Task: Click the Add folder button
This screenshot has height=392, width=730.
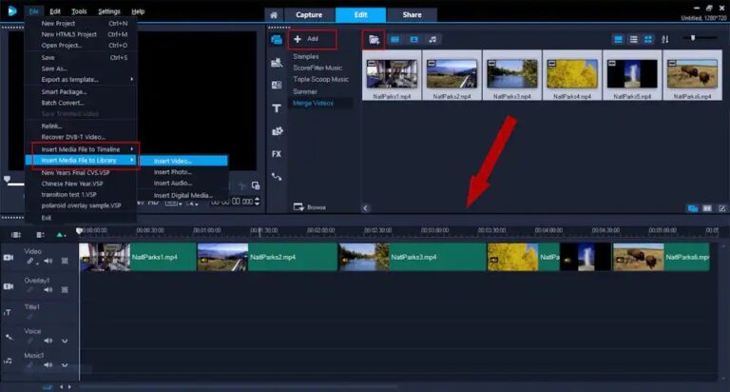Action: pyautogui.click(x=312, y=39)
